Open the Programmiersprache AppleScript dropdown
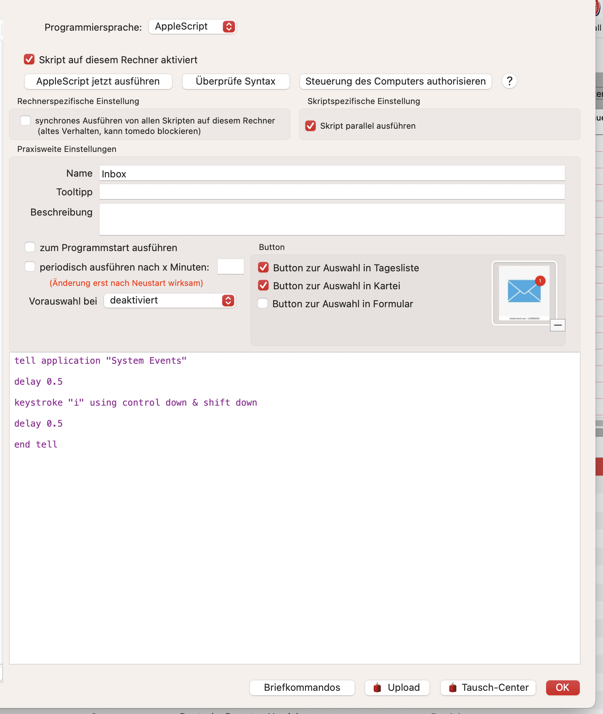This screenshot has height=714, width=603. [x=192, y=27]
